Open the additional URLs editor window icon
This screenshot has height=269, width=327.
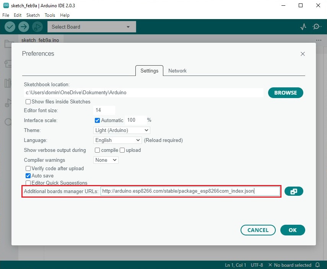(294, 192)
